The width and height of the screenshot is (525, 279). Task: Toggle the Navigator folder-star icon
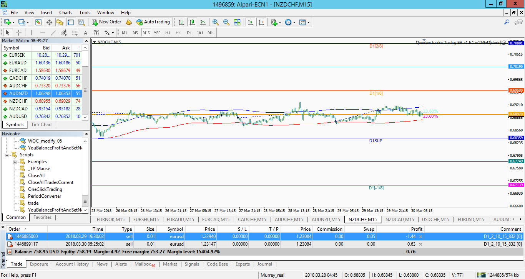point(60,22)
